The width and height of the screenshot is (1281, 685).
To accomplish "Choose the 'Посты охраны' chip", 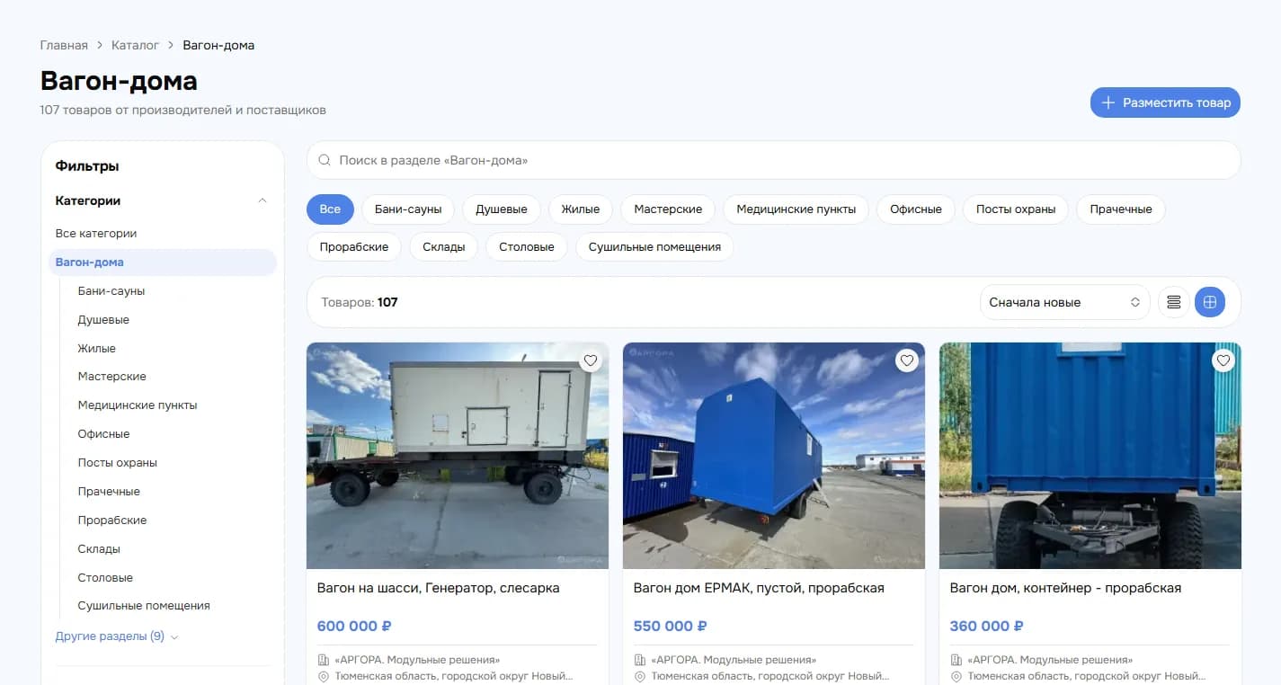I will point(1016,209).
